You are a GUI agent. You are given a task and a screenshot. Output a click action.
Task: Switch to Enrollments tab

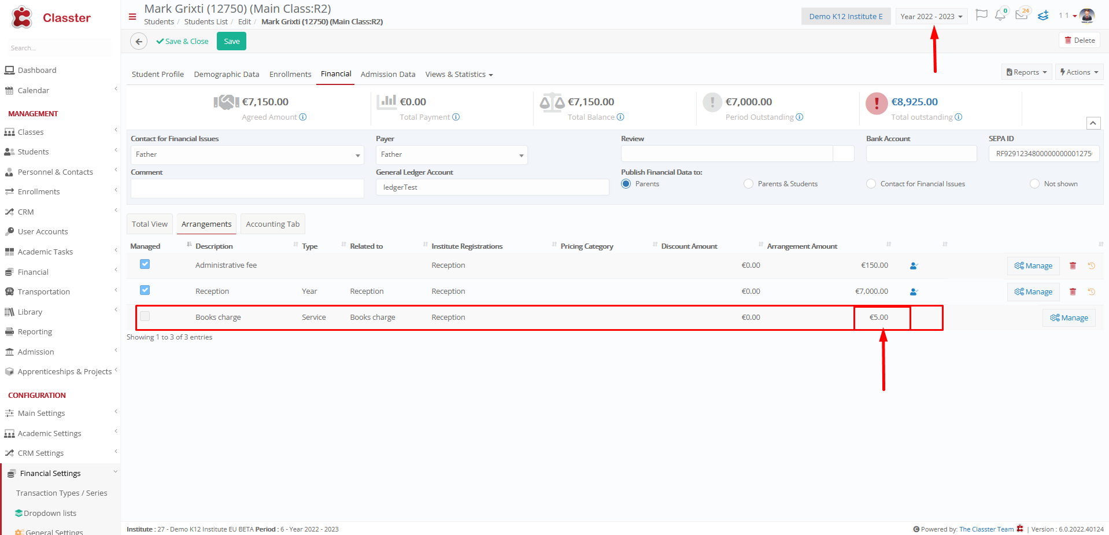coord(290,75)
